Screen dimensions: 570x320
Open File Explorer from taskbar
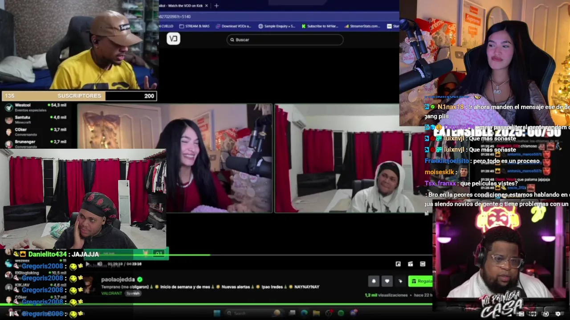coord(316,313)
